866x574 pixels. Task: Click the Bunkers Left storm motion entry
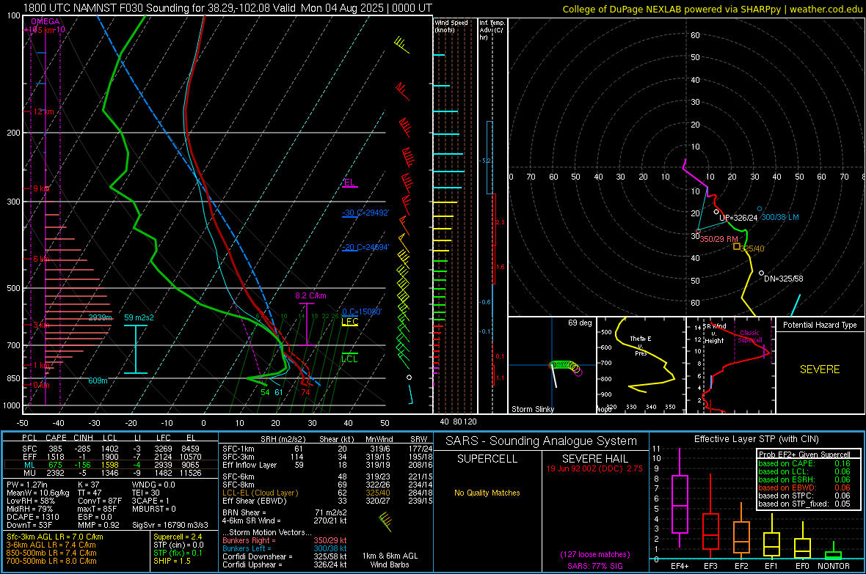(284, 548)
